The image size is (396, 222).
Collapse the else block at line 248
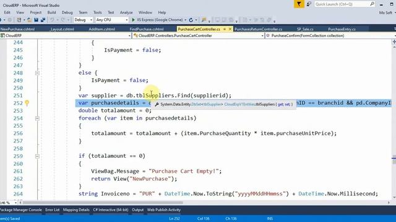point(37,73)
